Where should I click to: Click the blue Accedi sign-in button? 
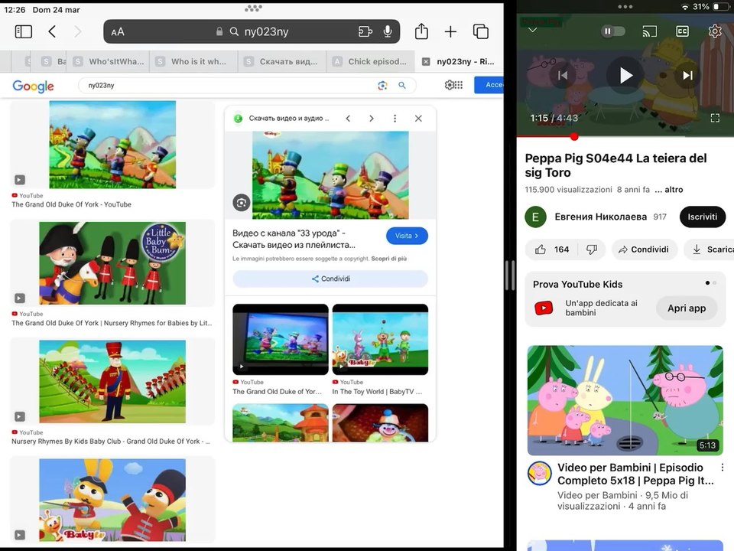pyautogui.click(x=489, y=85)
